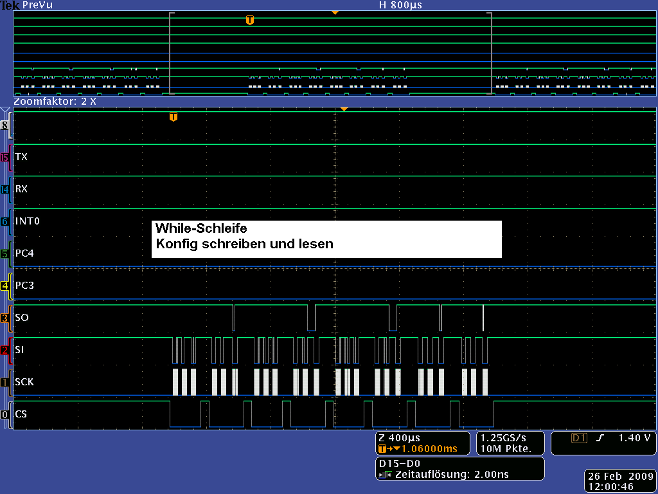Click the Tek logo in the corner

(x=10, y=5)
